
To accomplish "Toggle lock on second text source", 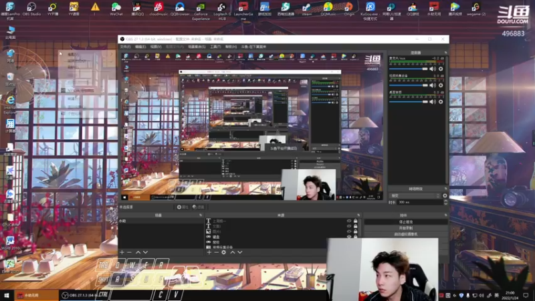I will 356,226.
